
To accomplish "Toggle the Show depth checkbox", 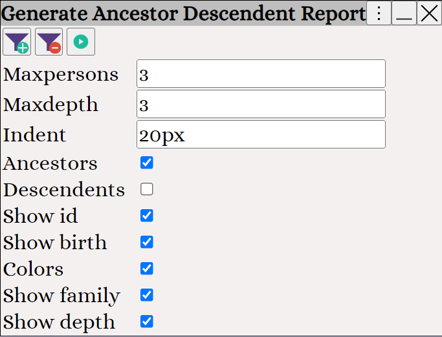I will pyautogui.click(x=147, y=322).
